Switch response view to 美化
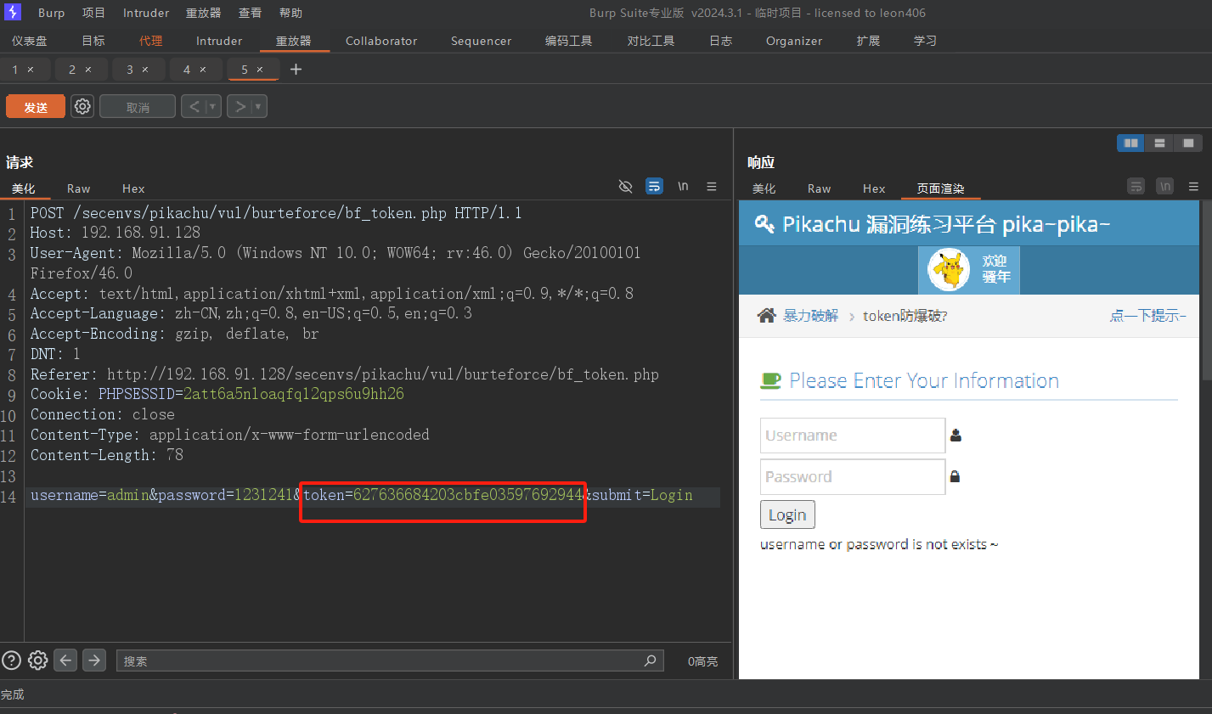1212x714 pixels. pos(764,188)
